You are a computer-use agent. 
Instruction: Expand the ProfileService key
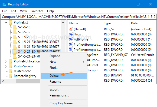pyautogui.click(x=6, y=66)
